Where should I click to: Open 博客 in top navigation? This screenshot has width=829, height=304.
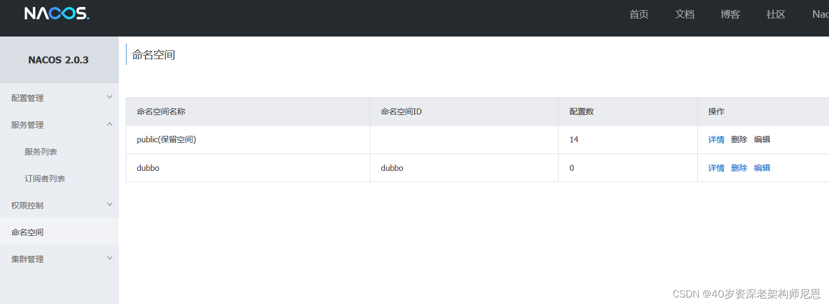pyautogui.click(x=731, y=15)
